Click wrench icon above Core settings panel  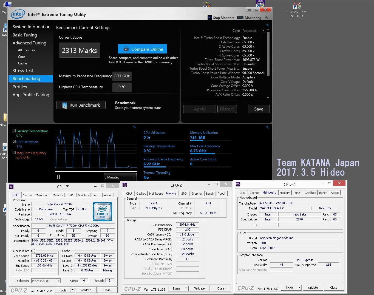(x=267, y=25)
